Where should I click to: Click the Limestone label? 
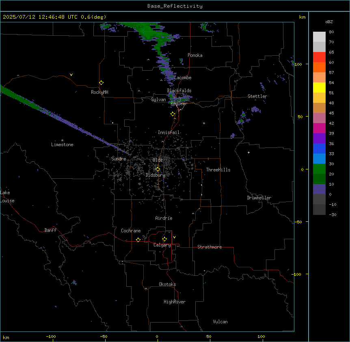62,145
